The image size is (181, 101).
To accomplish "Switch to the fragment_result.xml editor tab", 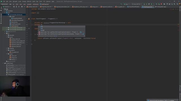I will coord(107,7).
